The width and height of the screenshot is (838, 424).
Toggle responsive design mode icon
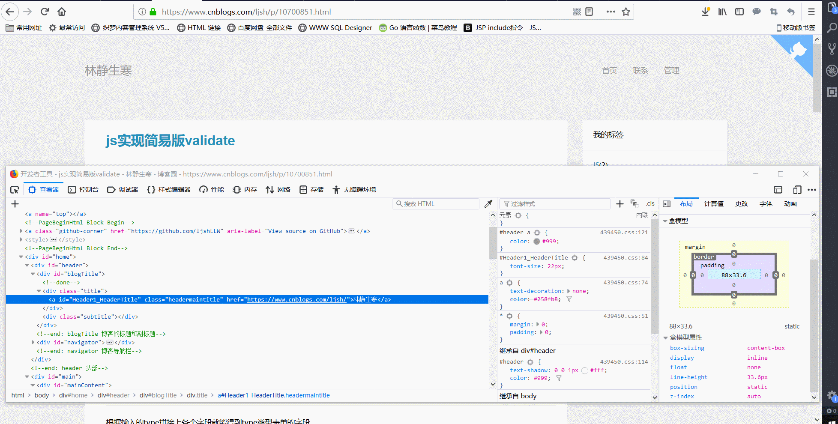point(797,190)
